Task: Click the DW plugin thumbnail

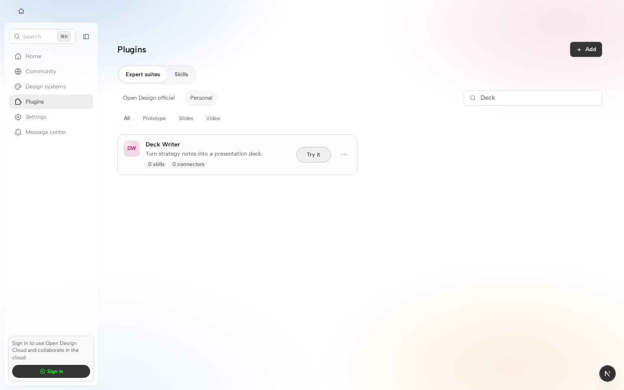Action: 132,149
